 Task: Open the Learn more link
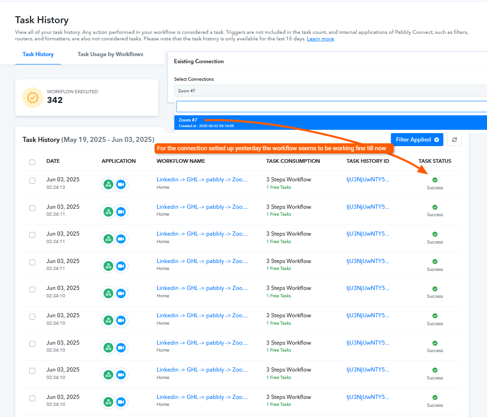click(320, 39)
